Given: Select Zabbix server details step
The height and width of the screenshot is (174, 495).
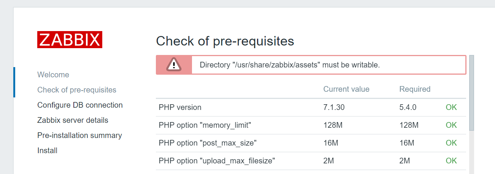Looking at the screenshot, I should (73, 120).
